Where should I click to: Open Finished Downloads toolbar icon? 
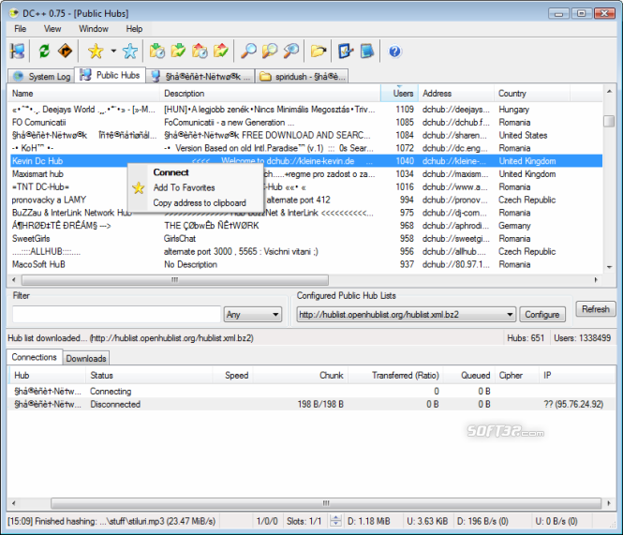178,52
